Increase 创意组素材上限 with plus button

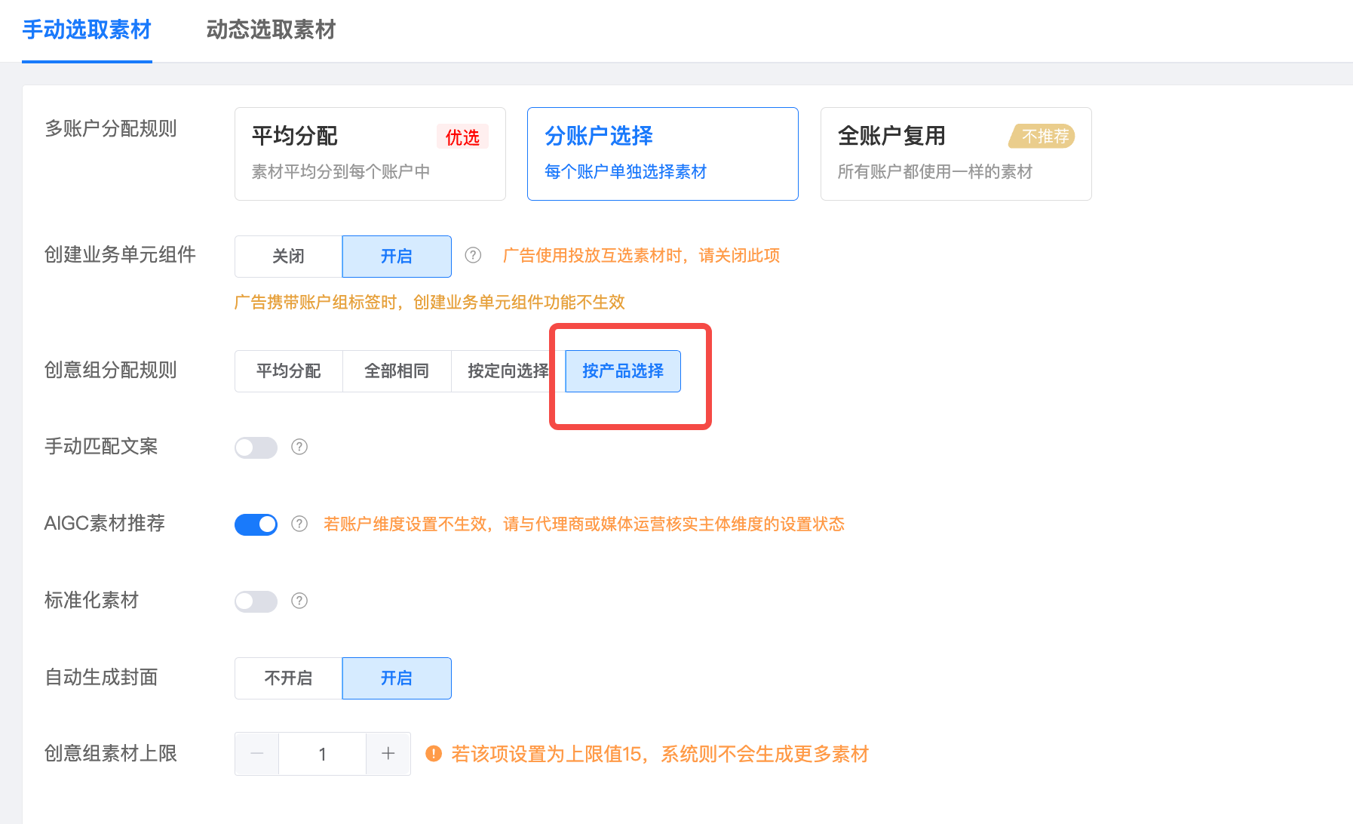point(388,754)
